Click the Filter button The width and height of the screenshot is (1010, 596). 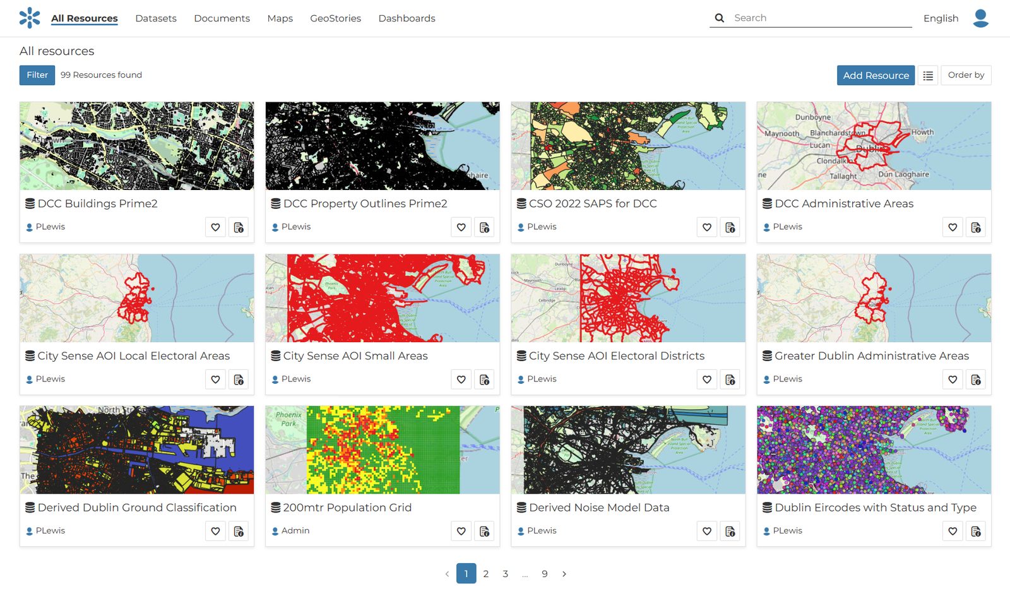(37, 75)
